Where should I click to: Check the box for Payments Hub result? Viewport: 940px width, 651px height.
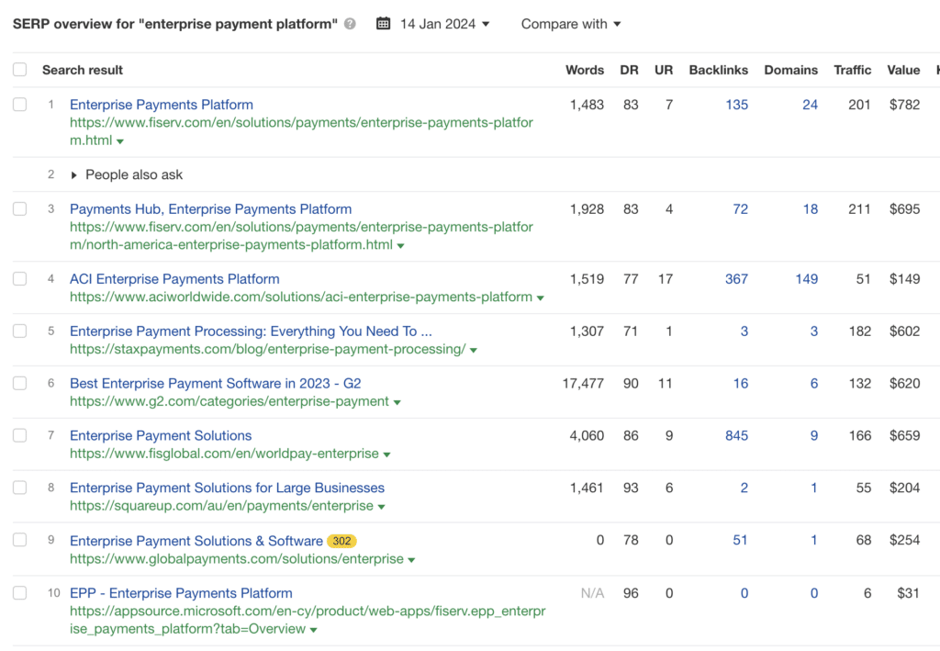(20, 208)
